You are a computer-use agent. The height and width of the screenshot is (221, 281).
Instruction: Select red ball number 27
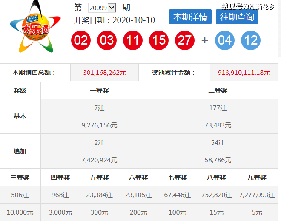(185, 40)
